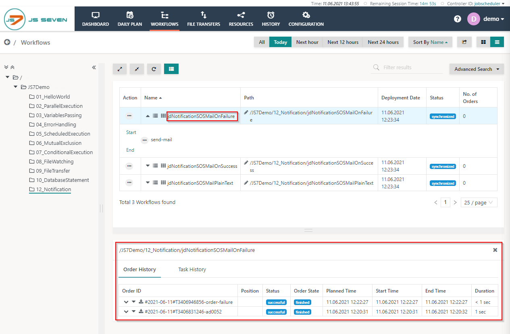Download log of ad0052 order
The image size is (510, 334).
pos(141,311)
